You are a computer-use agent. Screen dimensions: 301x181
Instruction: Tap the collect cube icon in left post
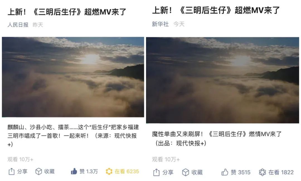[x=38, y=172]
